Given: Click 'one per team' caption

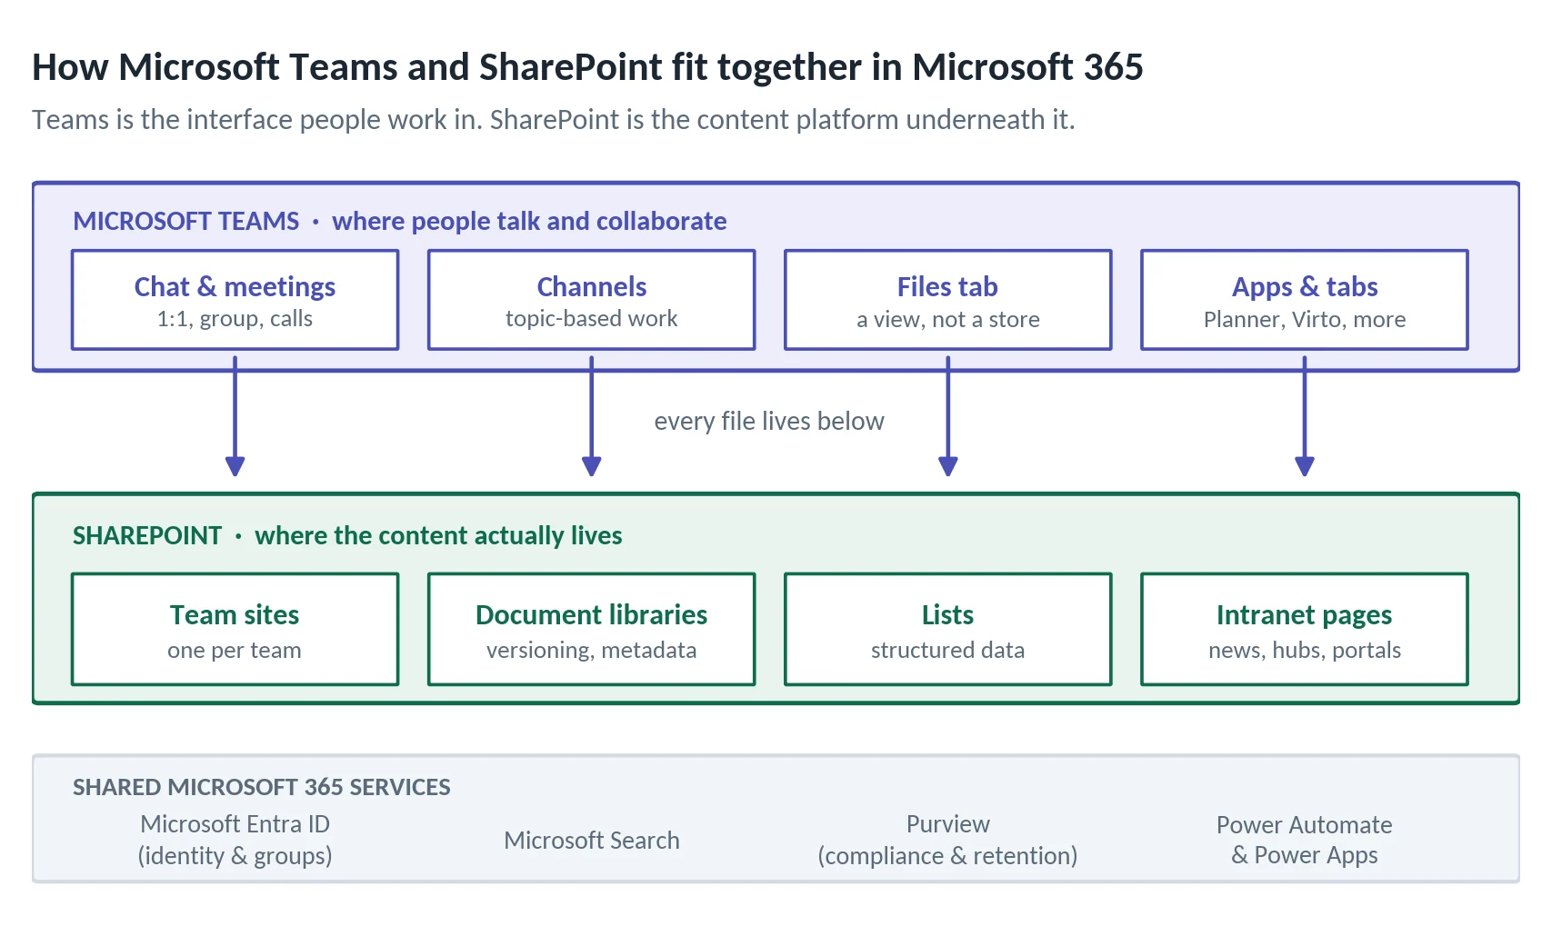Looking at the screenshot, I should coord(235,651).
